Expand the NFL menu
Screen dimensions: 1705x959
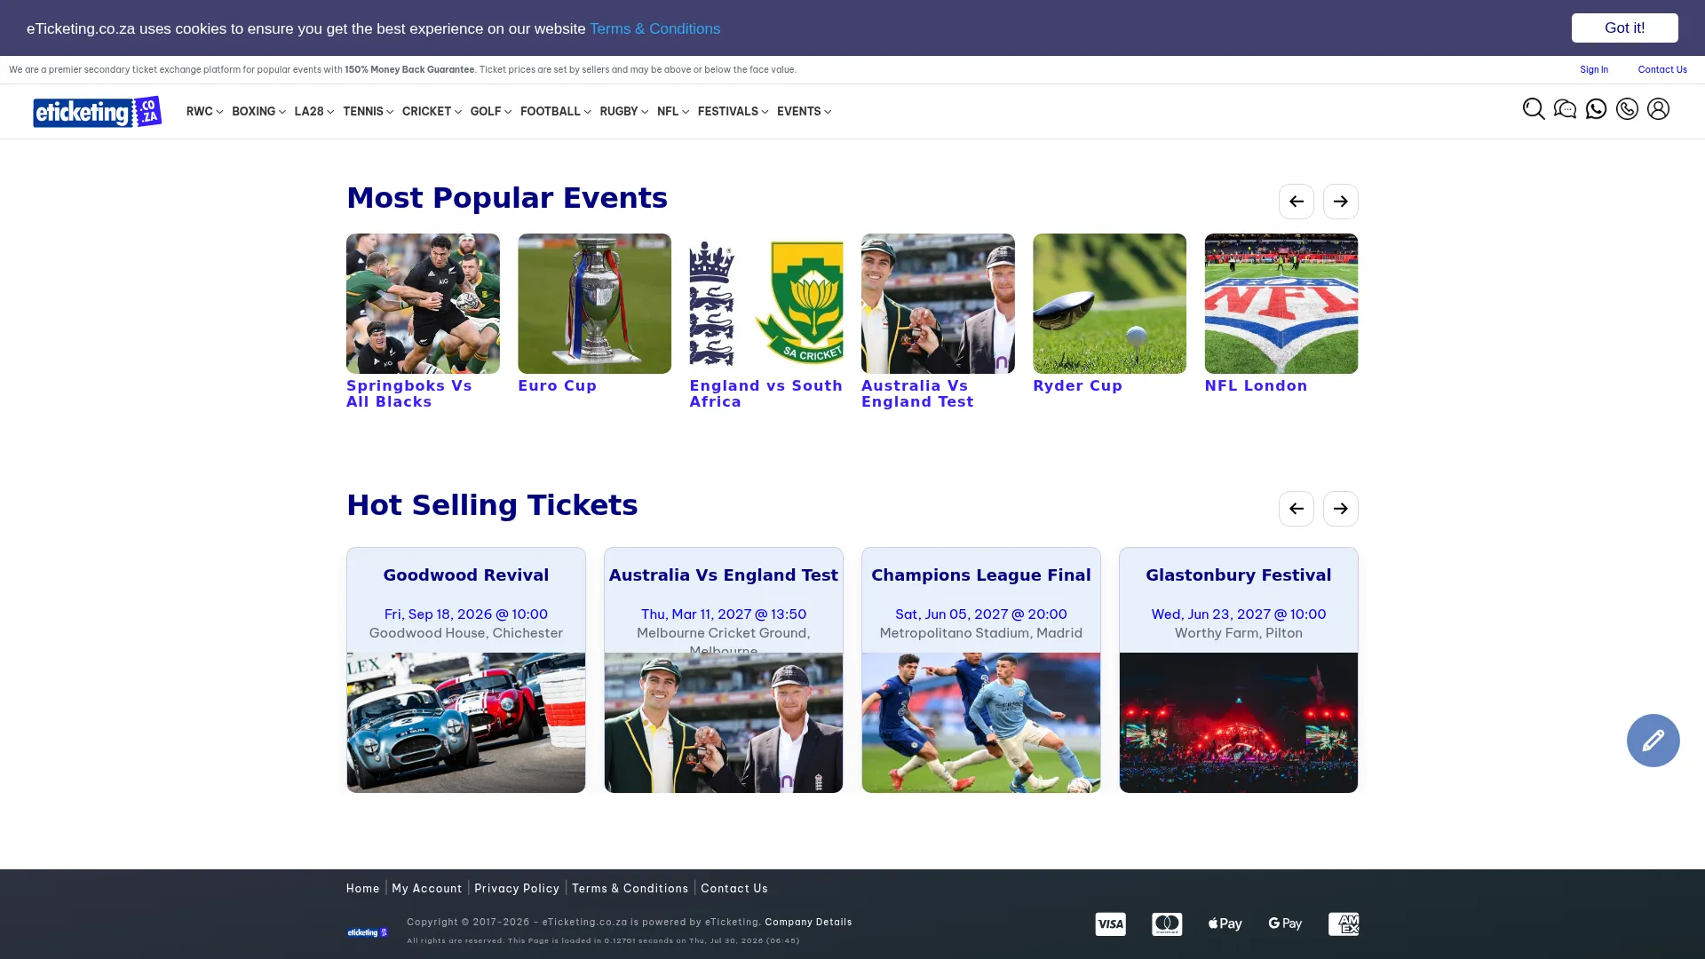pos(672,112)
